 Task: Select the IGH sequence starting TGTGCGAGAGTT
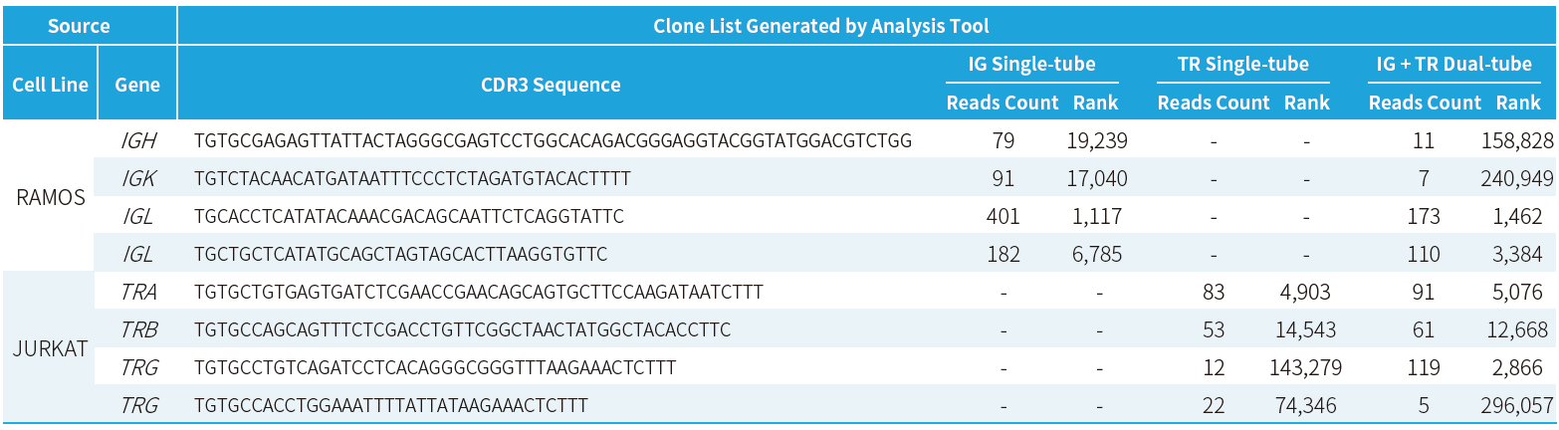point(553,140)
